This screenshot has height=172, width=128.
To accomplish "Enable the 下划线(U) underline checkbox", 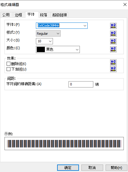I will (x=8, y=69).
